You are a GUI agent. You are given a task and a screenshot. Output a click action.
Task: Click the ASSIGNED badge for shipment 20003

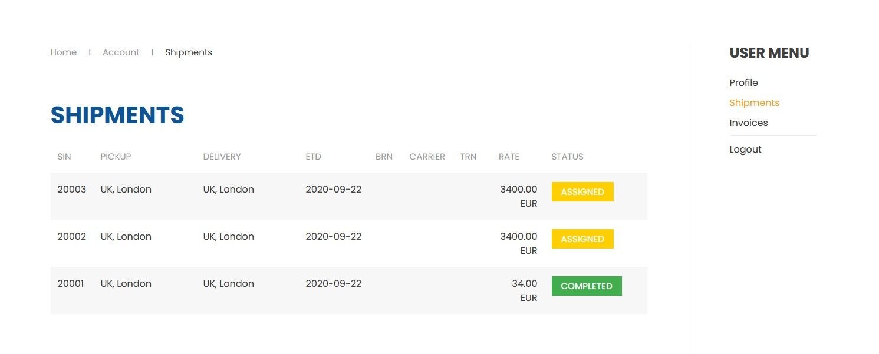coord(582,192)
